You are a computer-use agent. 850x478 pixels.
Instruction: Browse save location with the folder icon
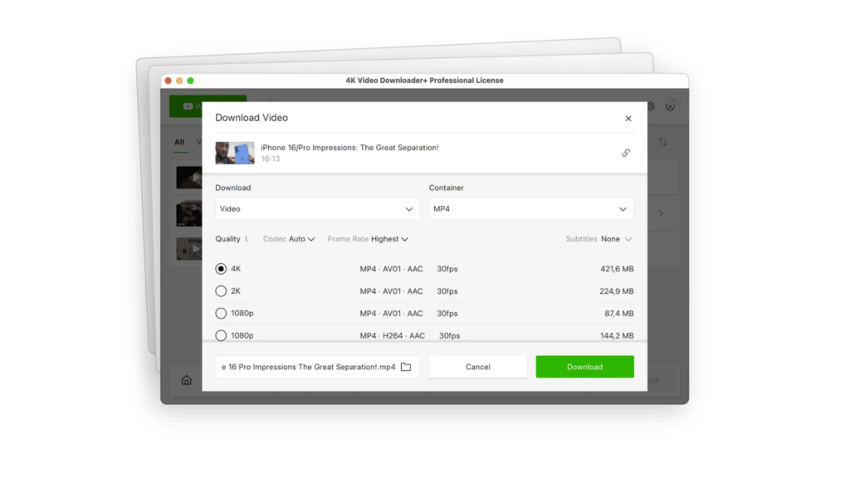click(406, 366)
